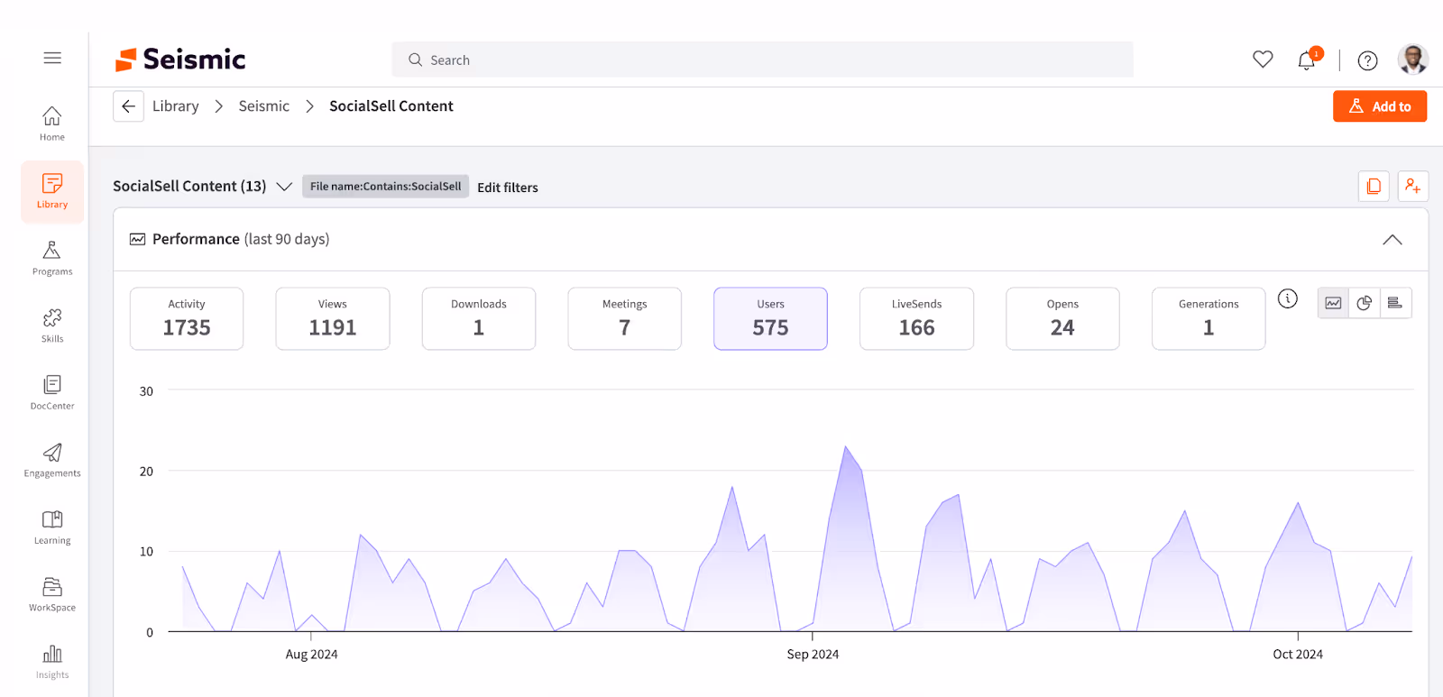Expand SocialSell Content dropdown chevron
The height and width of the screenshot is (697, 1443).
284,187
